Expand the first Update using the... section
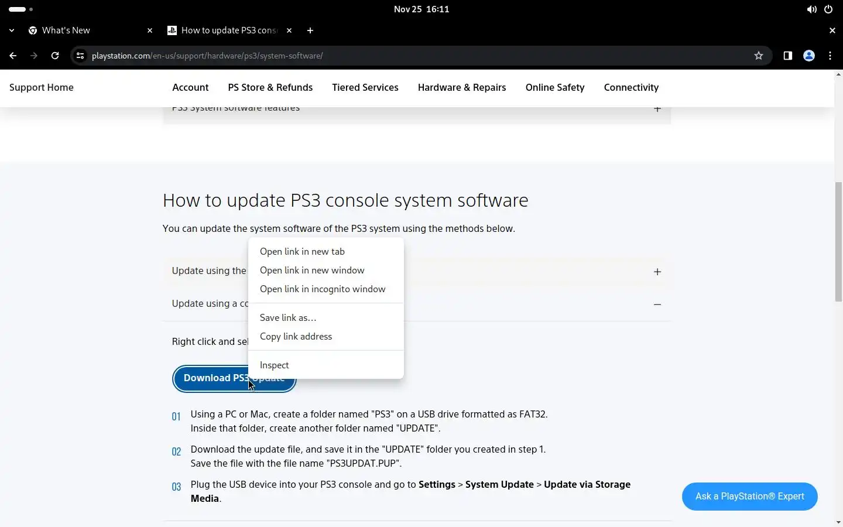This screenshot has height=527, width=843. point(417,271)
